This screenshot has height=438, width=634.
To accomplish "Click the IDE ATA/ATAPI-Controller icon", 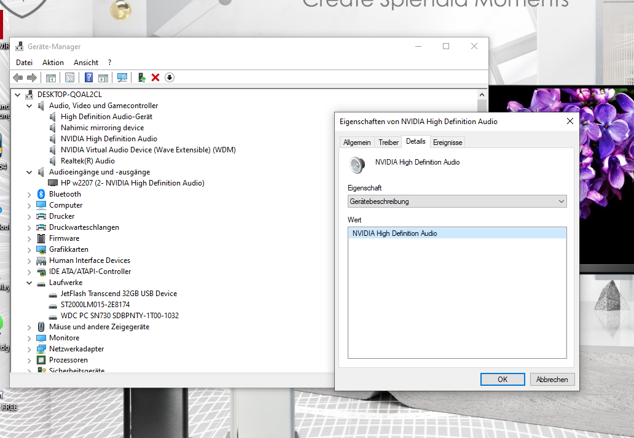I will [41, 272].
